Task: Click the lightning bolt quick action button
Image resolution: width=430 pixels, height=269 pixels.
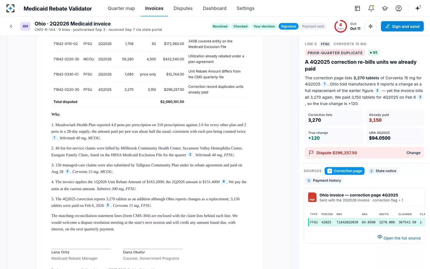Action: 371,26
